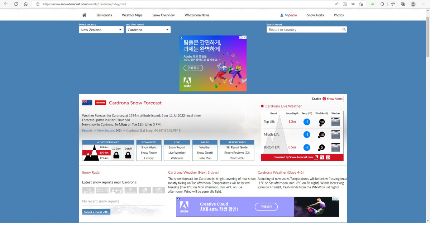
Task: Click the Resorts breadcrumb link
Action: 87,130
